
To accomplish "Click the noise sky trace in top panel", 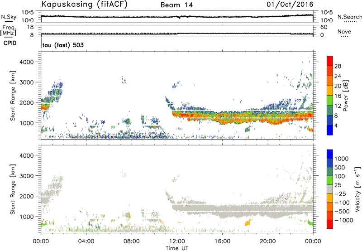I will 177,17.
